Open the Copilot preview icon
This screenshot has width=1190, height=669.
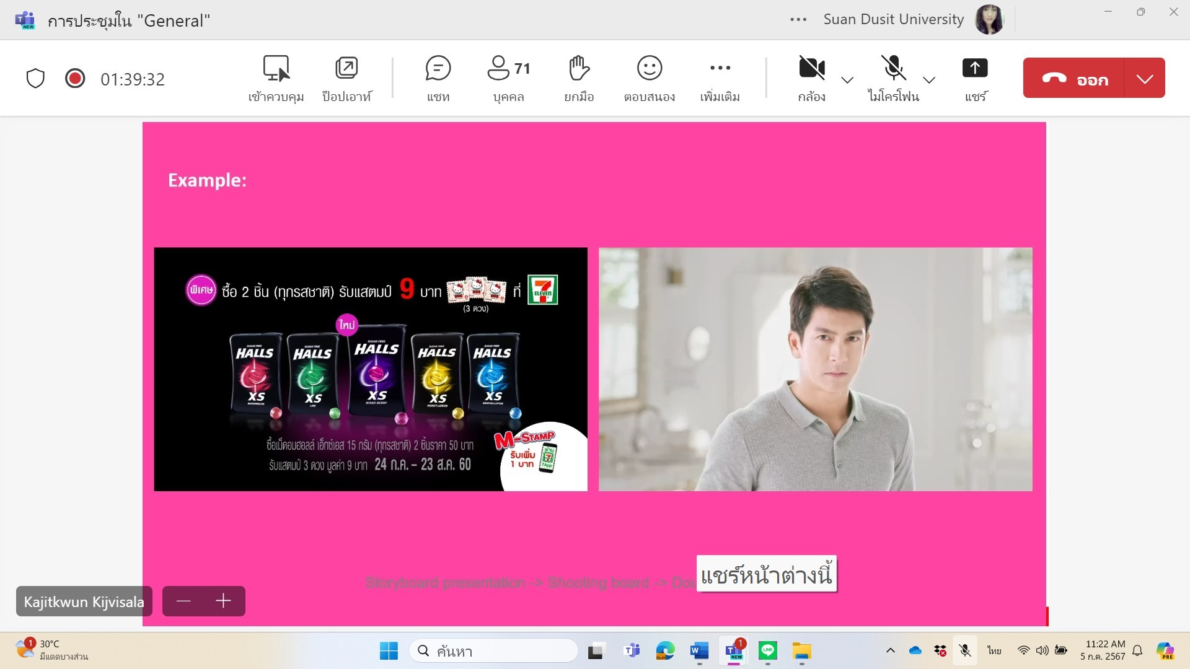[x=1165, y=650]
